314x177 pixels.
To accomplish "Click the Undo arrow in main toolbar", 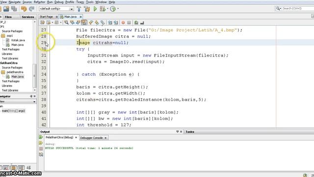I will coord(24,9).
